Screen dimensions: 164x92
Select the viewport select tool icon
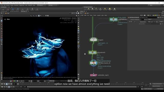click(2, 21)
